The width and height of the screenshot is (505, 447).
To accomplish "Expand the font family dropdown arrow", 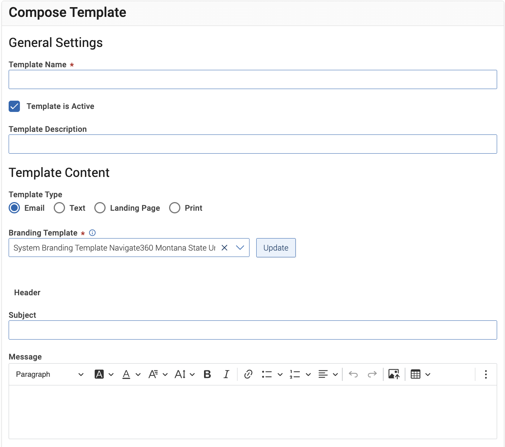I will [165, 375].
